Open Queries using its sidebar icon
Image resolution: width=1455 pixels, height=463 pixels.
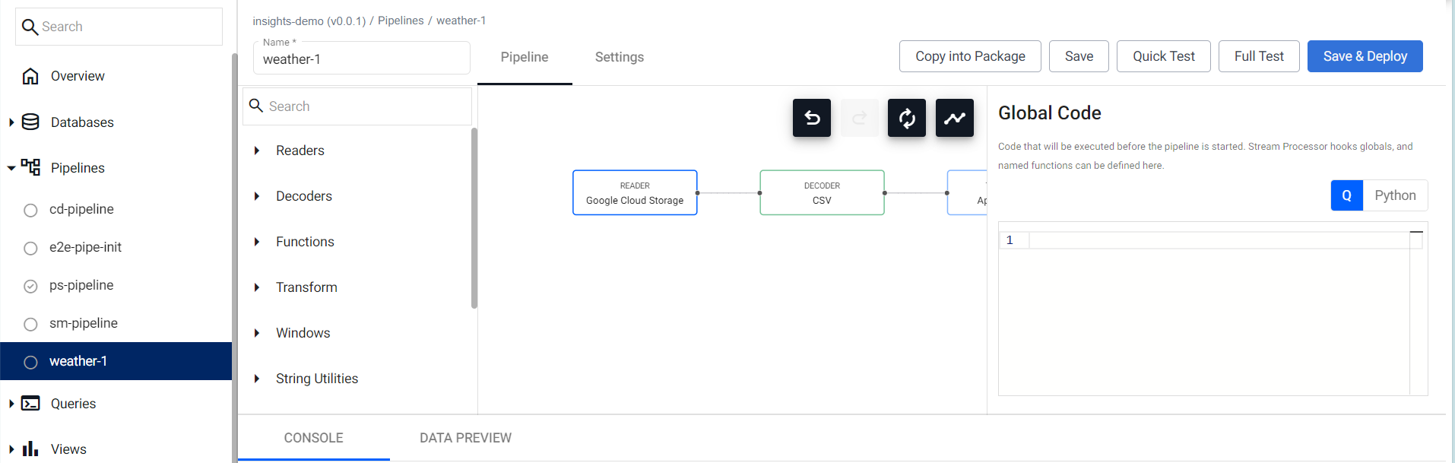point(30,403)
